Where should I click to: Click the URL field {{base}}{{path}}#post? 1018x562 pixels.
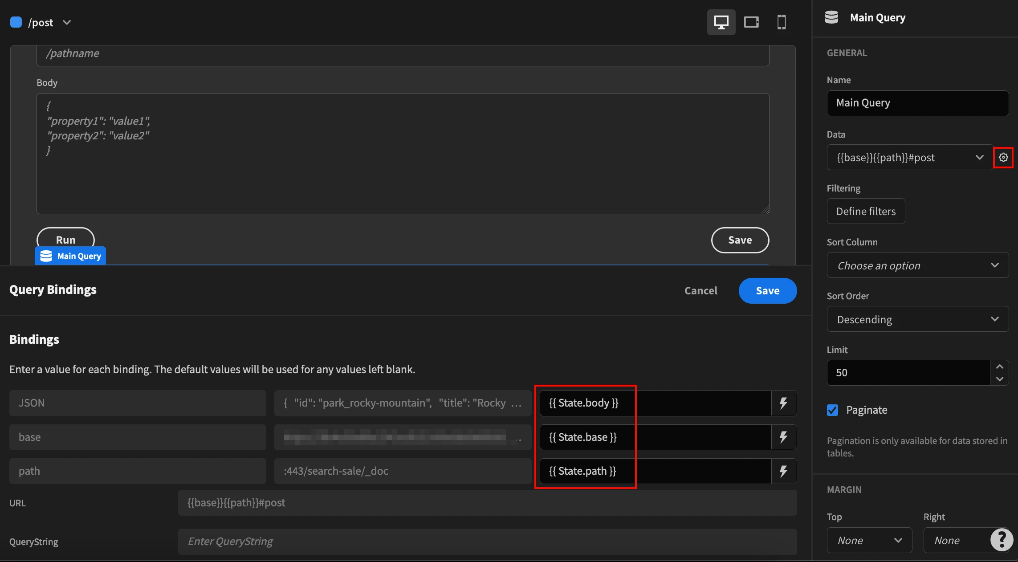pos(487,503)
